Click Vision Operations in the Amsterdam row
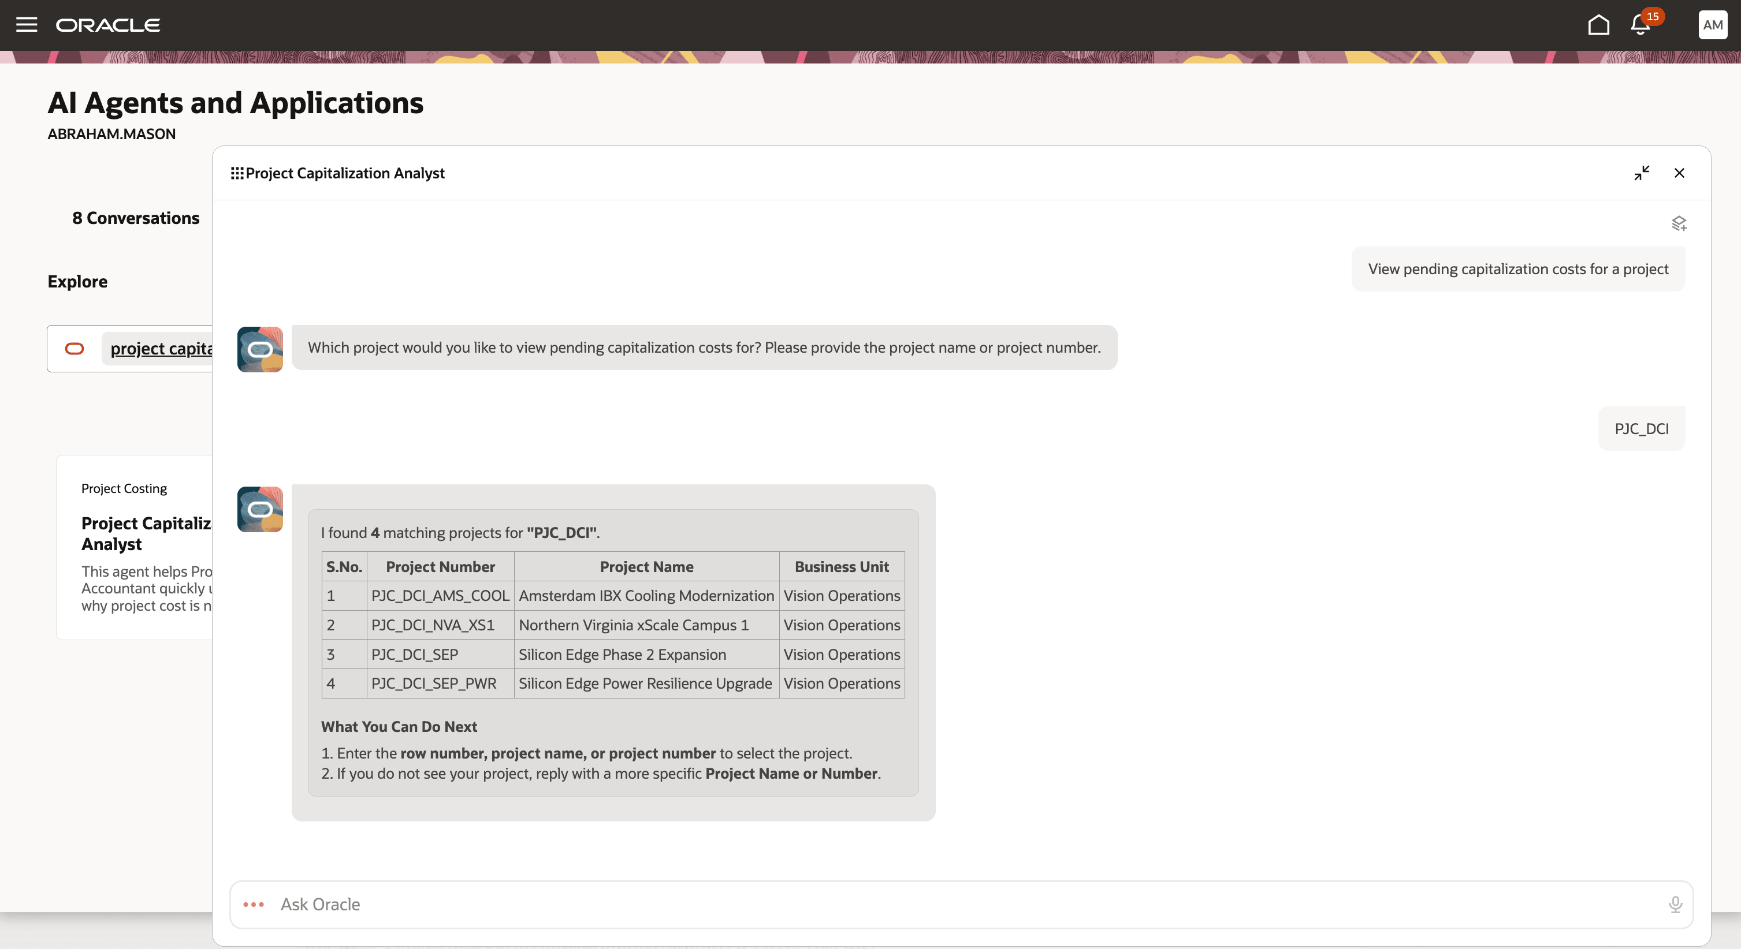 tap(842, 596)
